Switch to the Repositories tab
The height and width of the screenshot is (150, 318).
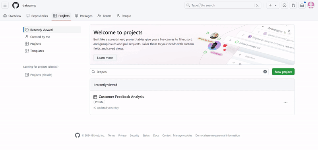coord(37,16)
